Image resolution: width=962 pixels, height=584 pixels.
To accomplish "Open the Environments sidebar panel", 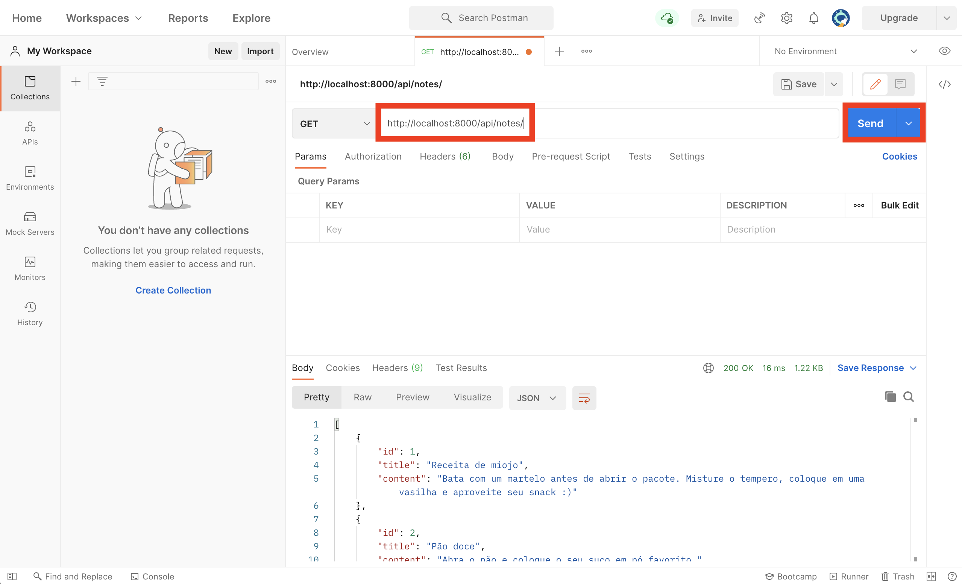I will coord(30,178).
